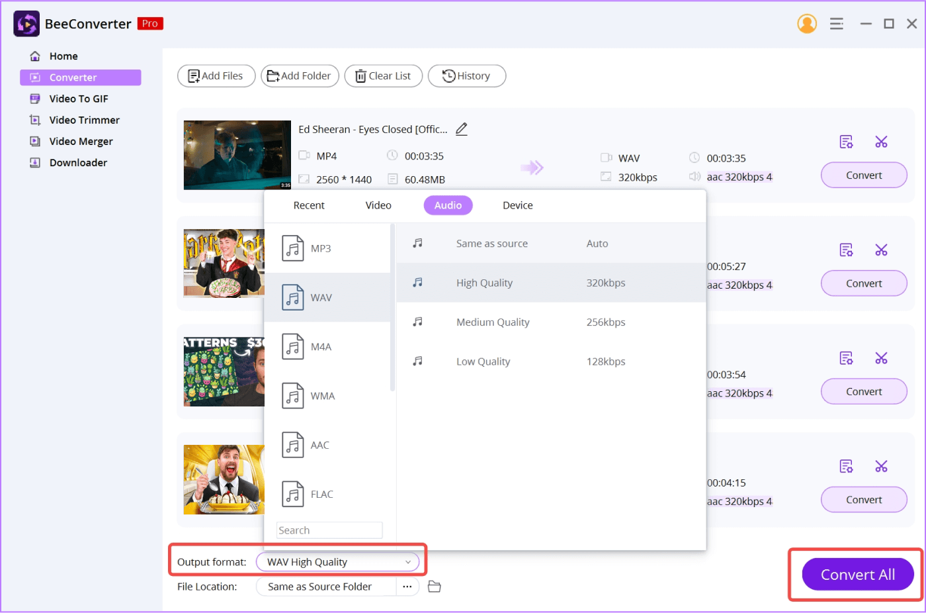Expand the Output format dropdown

tap(338, 562)
